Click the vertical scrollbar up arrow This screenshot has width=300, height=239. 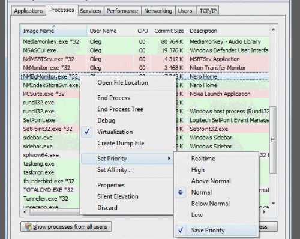(x=273, y=29)
